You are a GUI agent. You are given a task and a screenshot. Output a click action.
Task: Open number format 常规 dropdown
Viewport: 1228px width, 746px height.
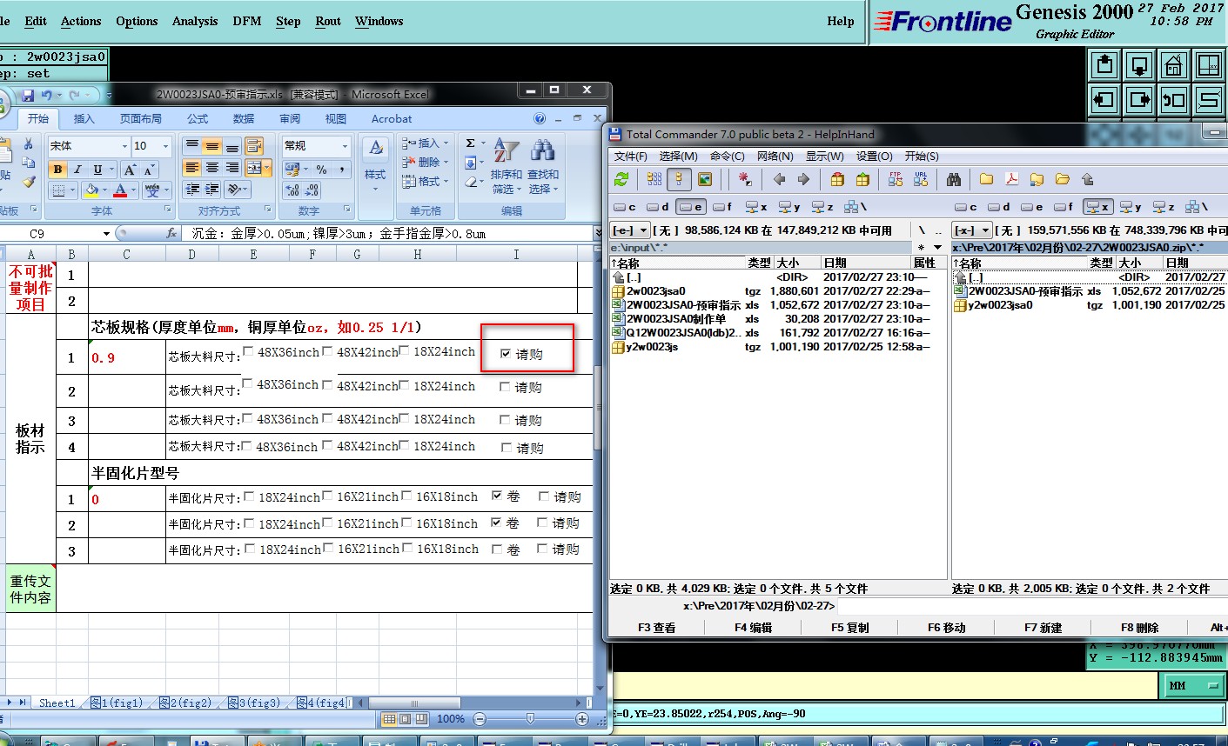coord(345,146)
